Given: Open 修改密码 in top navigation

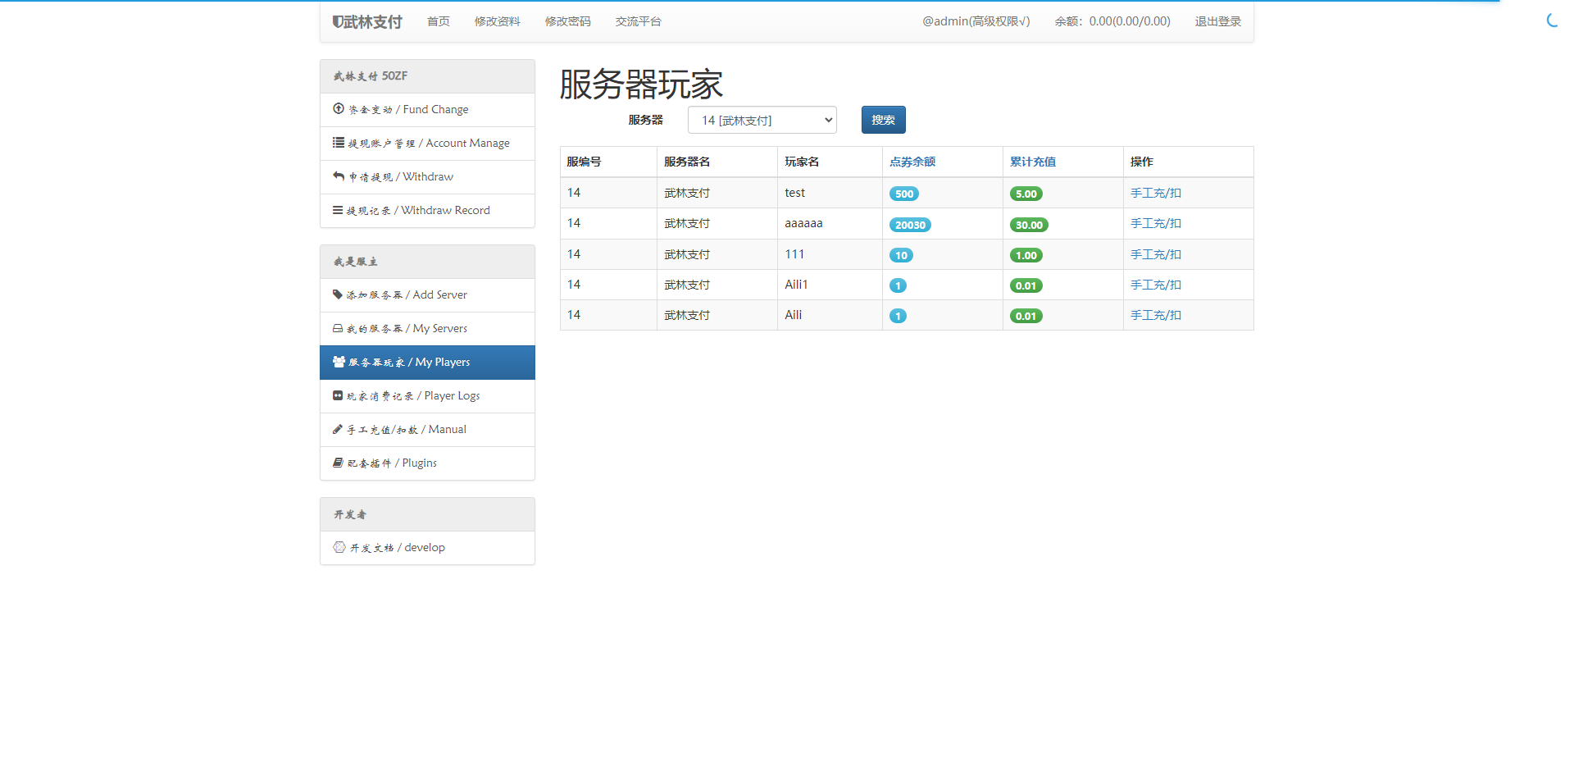Looking at the screenshot, I should click(x=568, y=21).
